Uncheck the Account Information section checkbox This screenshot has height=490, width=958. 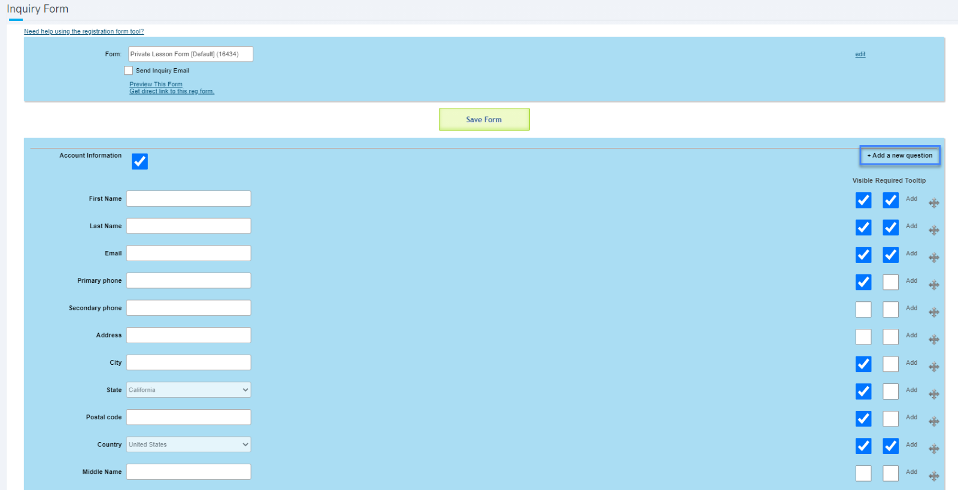(140, 162)
